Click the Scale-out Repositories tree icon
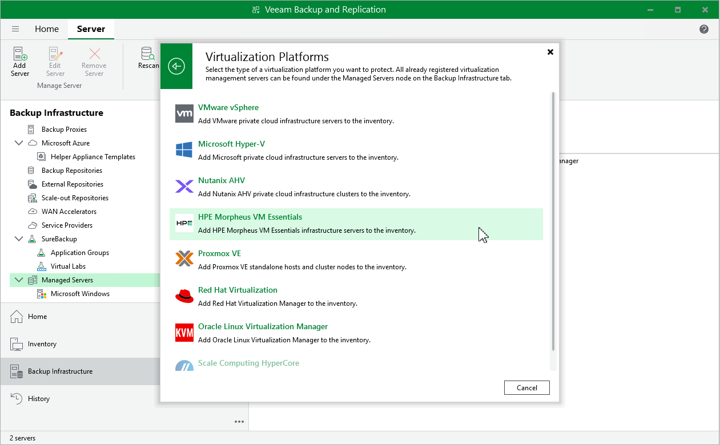 coord(31,198)
